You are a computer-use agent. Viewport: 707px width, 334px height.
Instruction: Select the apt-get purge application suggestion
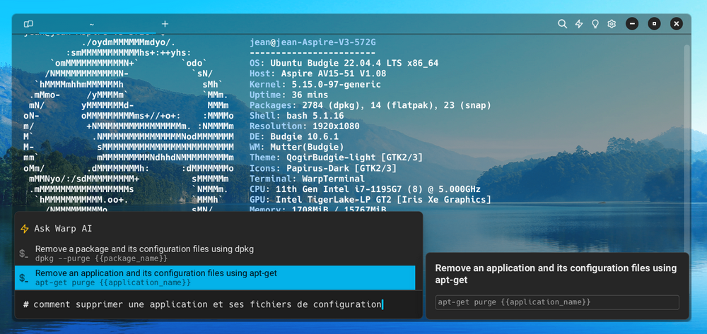156,278
